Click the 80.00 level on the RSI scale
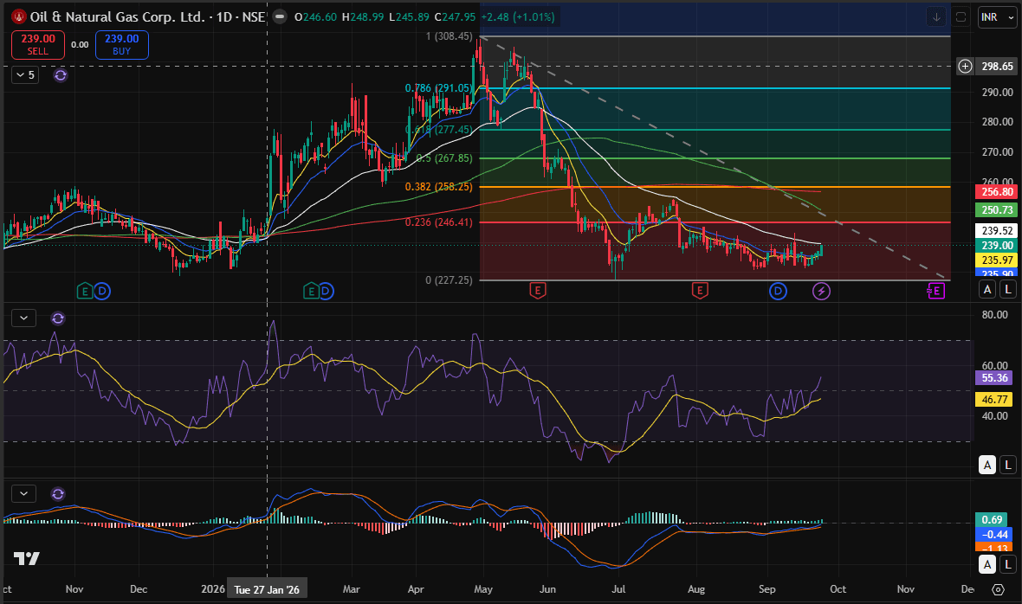 (x=995, y=315)
